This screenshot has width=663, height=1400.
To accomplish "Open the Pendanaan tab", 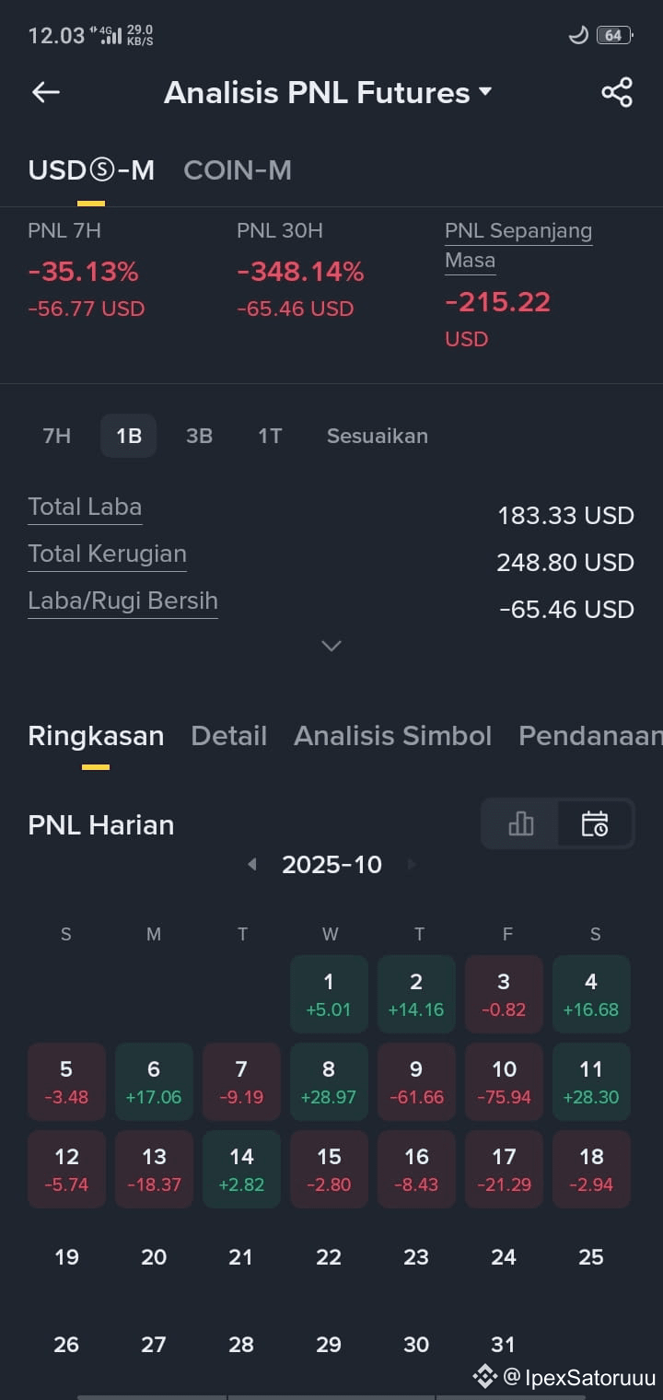I will [x=590, y=736].
